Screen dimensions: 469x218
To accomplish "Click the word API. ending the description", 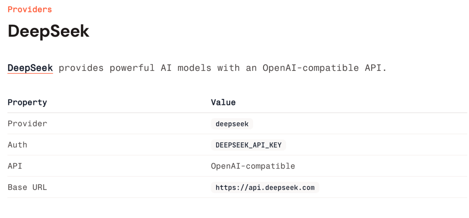I will (x=375, y=68).
